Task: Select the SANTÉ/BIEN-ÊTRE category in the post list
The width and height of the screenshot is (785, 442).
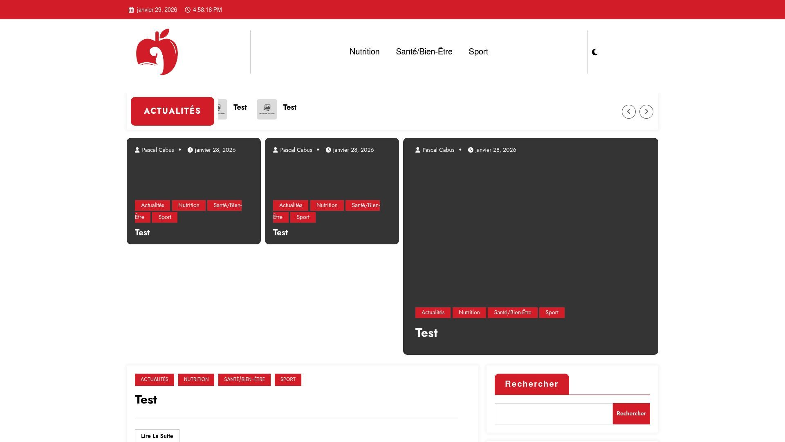Action: point(244,380)
